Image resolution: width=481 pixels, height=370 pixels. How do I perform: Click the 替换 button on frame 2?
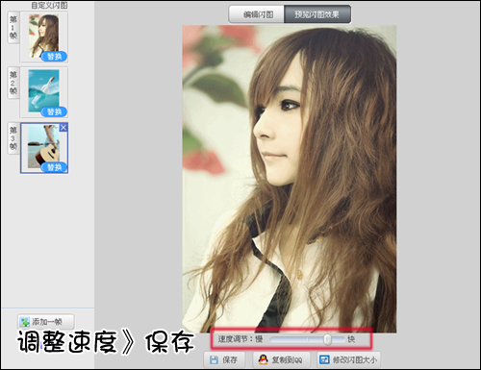click(x=54, y=111)
